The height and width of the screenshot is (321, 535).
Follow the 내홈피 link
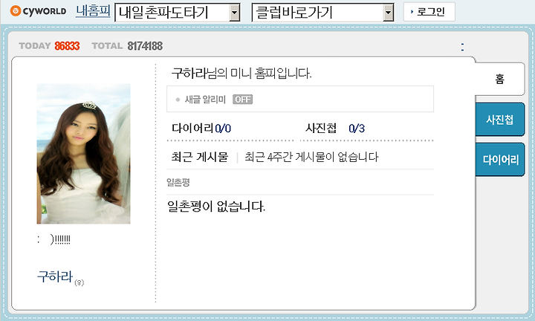pyautogui.click(x=93, y=11)
